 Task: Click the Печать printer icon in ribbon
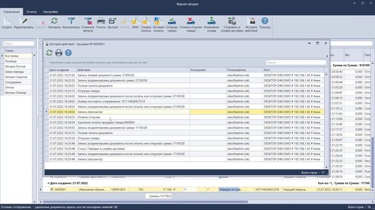[x=101, y=21]
